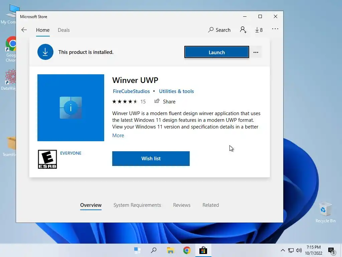
Task: Open Google Chrome from taskbar
Action: tap(187, 250)
